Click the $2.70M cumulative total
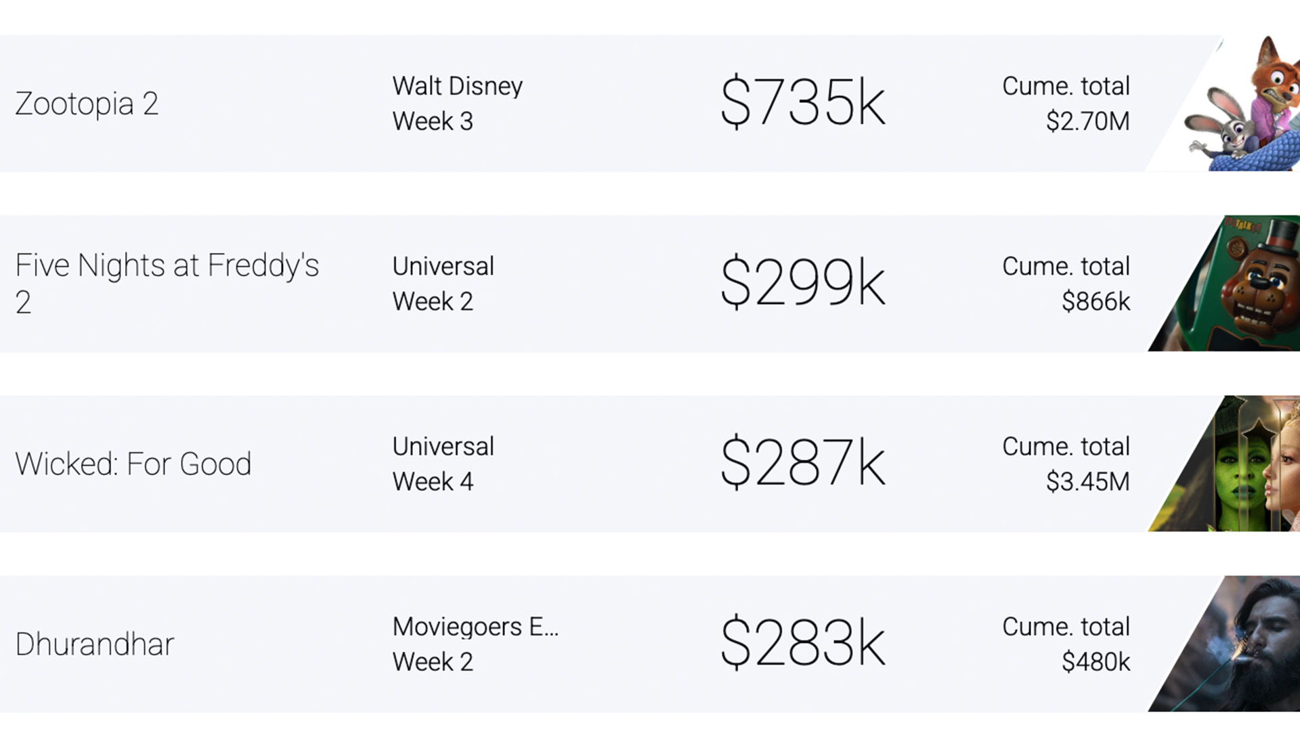Image resolution: width=1300 pixels, height=731 pixels. pos(1087,121)
